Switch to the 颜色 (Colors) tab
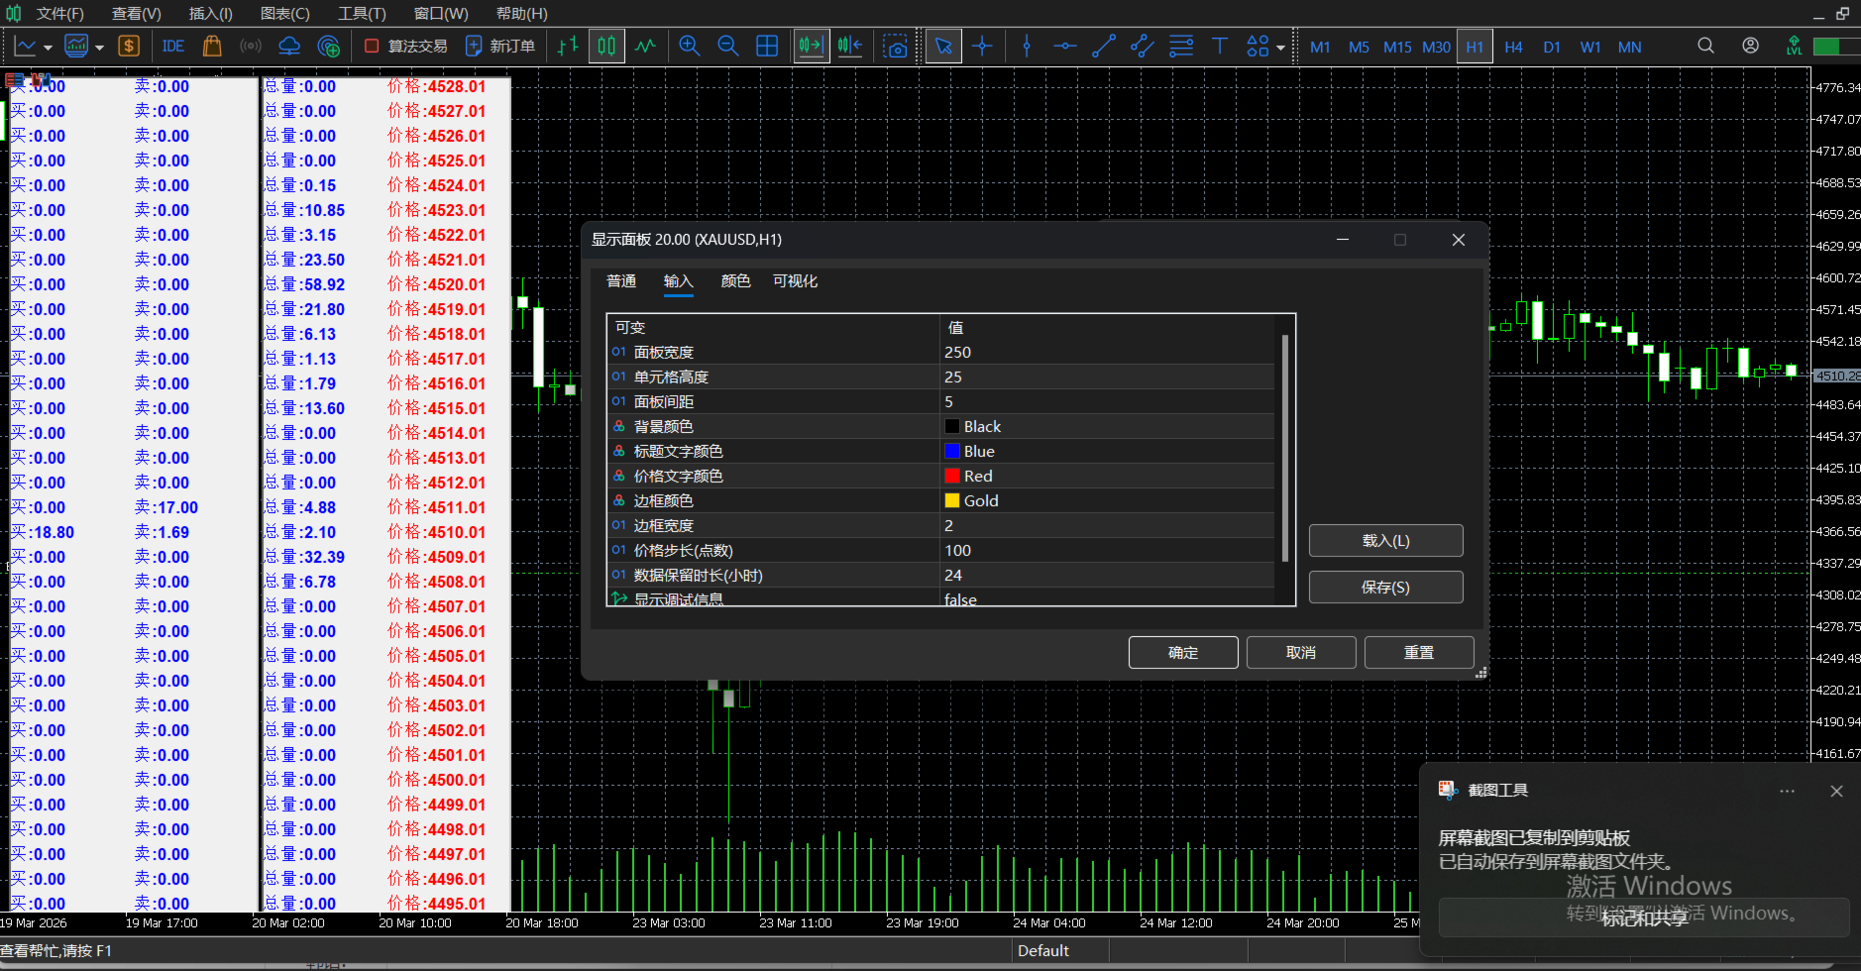This screenshot has width=1861, height=971. point(735,281)
